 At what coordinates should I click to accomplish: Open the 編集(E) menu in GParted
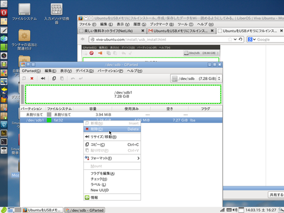(50, 71)
